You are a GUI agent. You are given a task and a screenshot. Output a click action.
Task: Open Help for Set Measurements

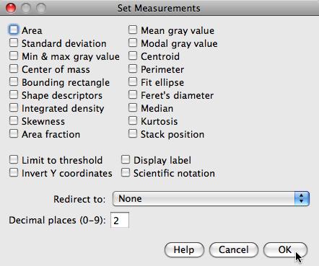[x=184, y=249]
